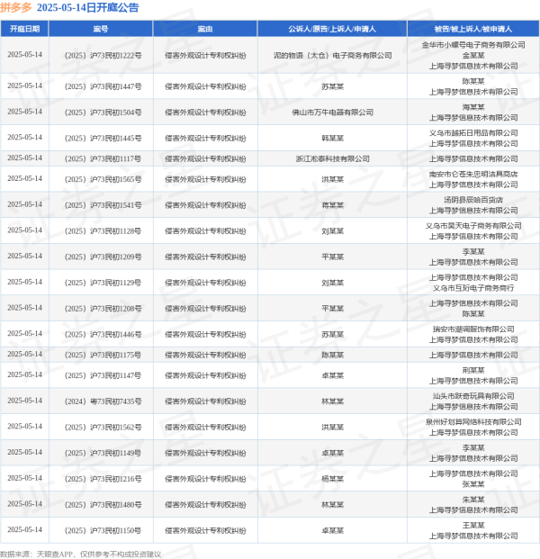Select case number 沪73民初1447号
540x559 pixels.
pyautogui.click(x=103, y=86)
